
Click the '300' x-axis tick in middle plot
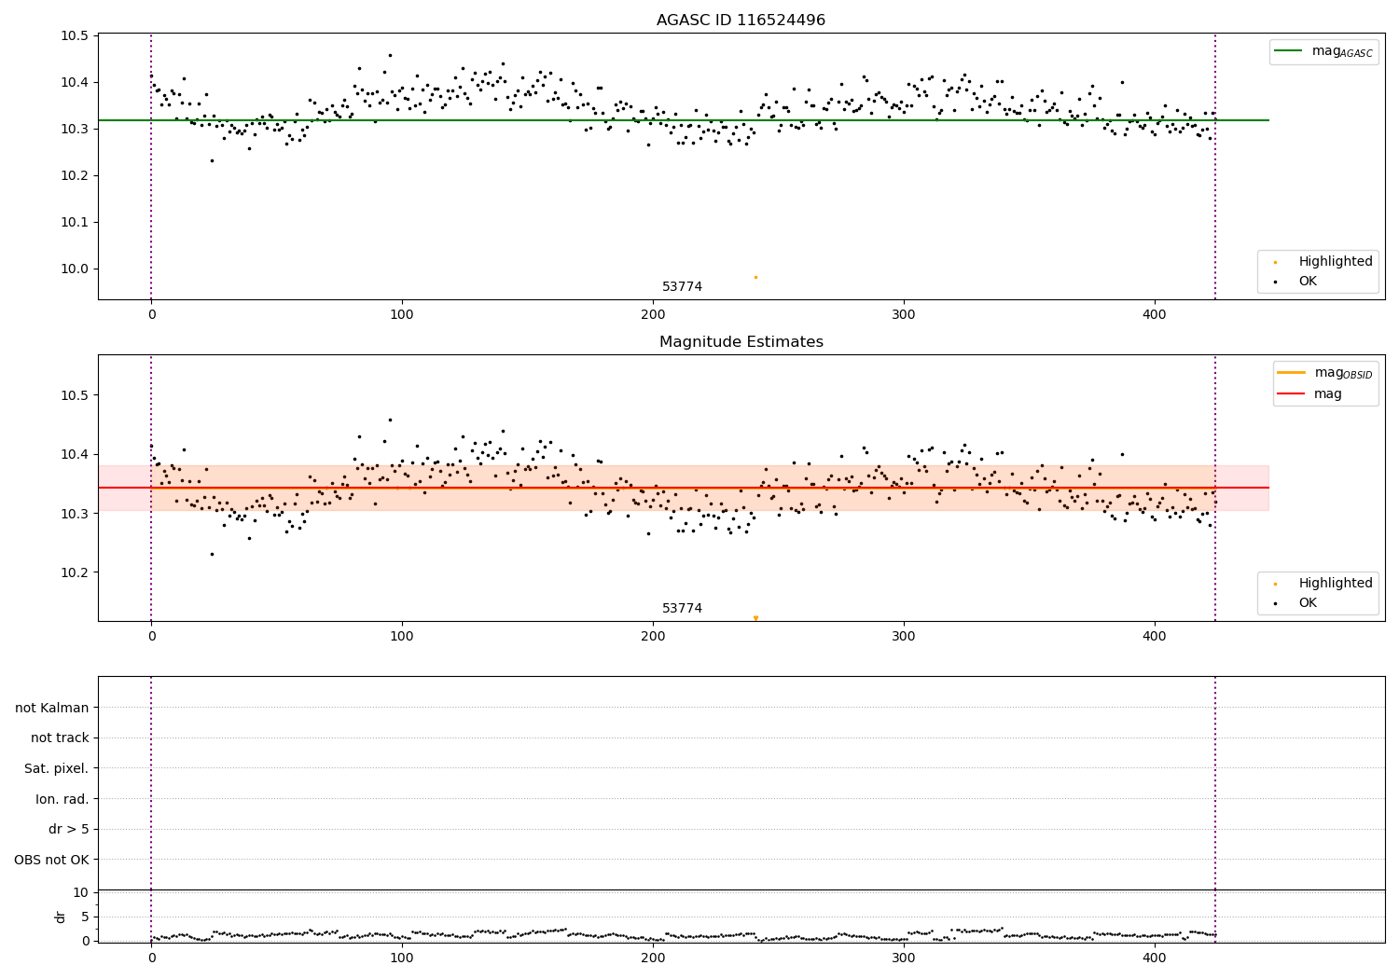click(904, 637)
